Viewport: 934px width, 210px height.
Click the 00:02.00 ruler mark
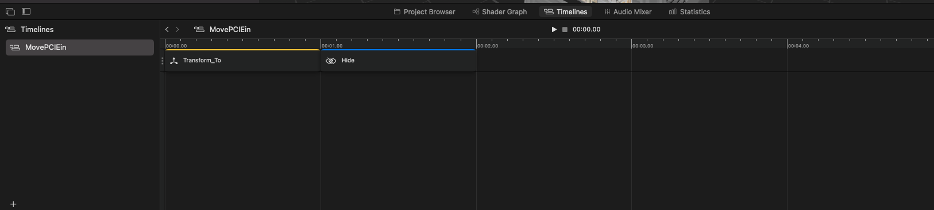(488, 46)
